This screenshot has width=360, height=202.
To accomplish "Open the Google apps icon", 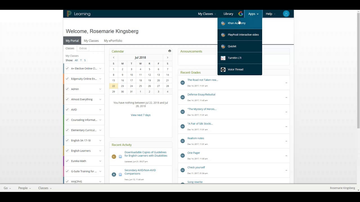I will [x=241, y=14].
